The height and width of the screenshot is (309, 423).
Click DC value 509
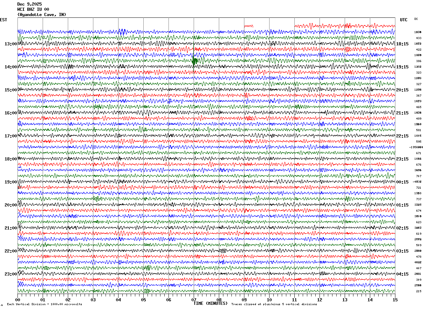(418, 245)
